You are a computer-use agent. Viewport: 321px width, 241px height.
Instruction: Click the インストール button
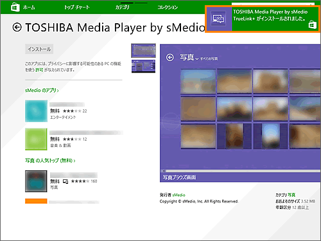pyautogui.click(x=39, y=49)
